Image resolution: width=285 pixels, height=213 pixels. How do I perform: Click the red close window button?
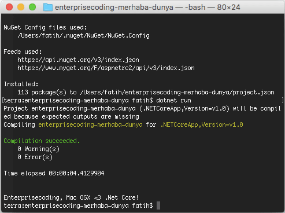pyautogui.click(x=9, y=7)
